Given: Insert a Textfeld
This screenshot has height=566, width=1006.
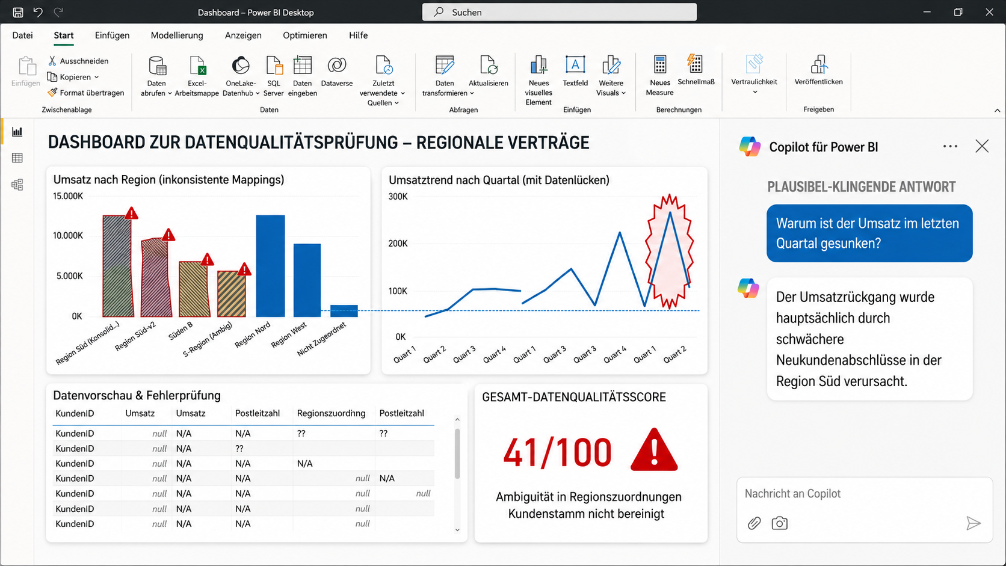Looking at the screenshot, I should [575, 72].
